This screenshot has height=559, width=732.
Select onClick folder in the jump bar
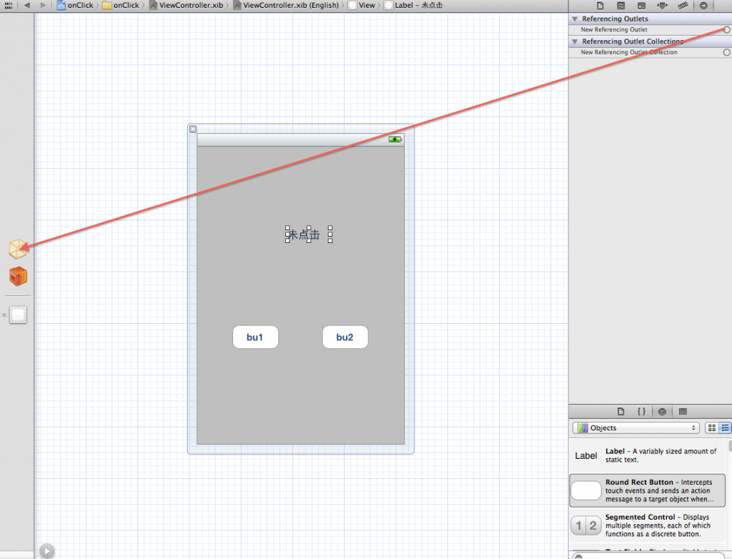click(x=120, y=5)
